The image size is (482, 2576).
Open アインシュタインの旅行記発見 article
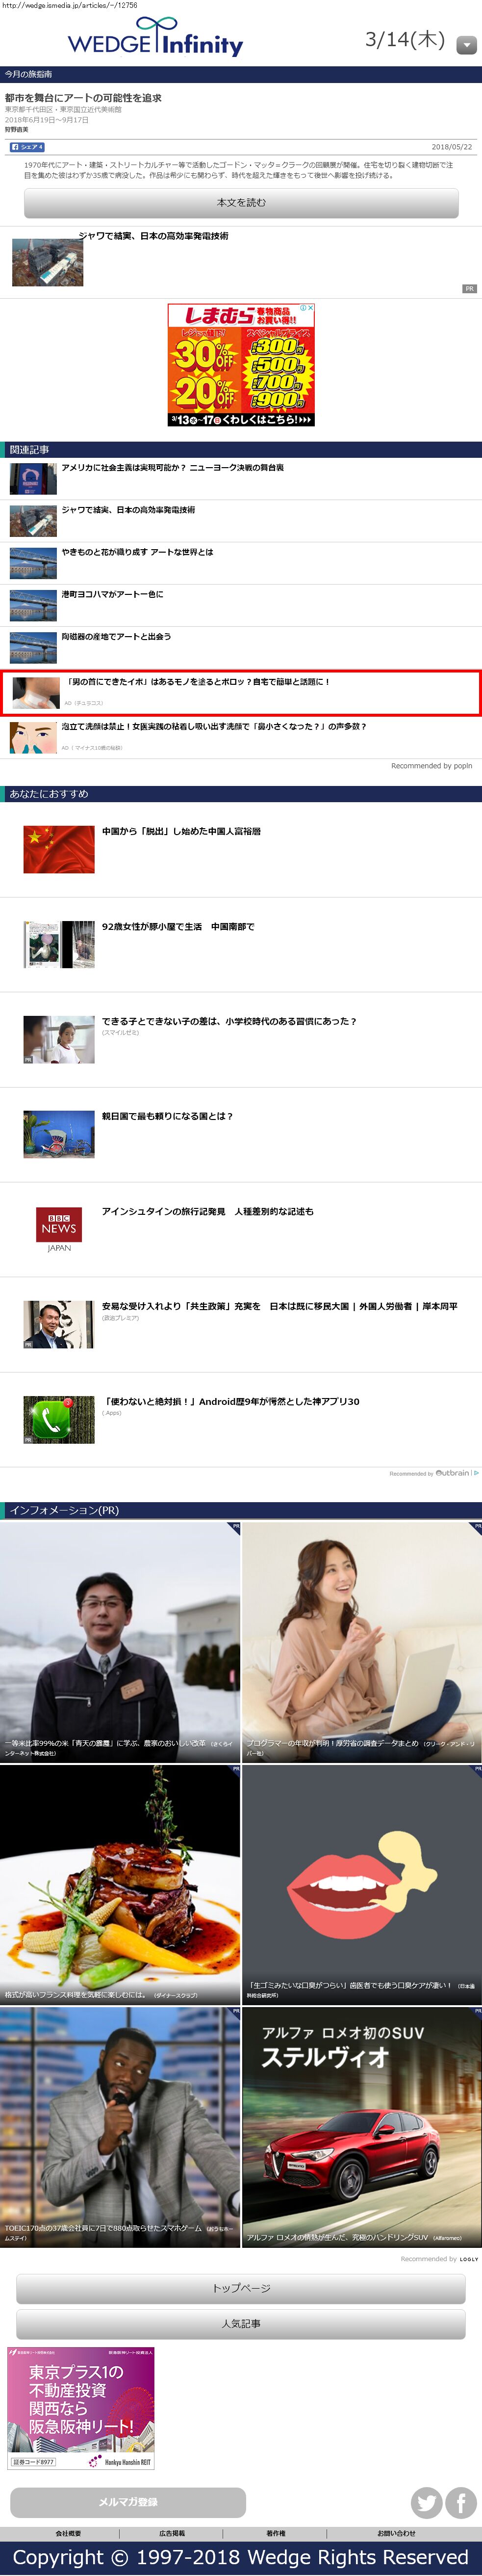pos(207,1211)
